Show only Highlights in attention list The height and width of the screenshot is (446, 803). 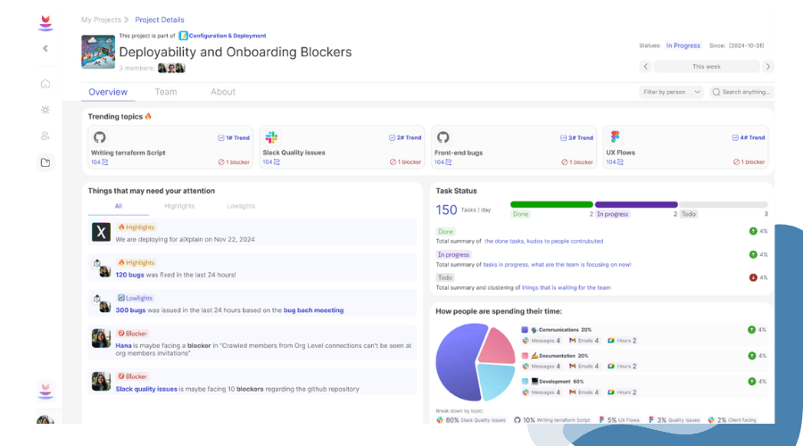click(x=178, y=206)
